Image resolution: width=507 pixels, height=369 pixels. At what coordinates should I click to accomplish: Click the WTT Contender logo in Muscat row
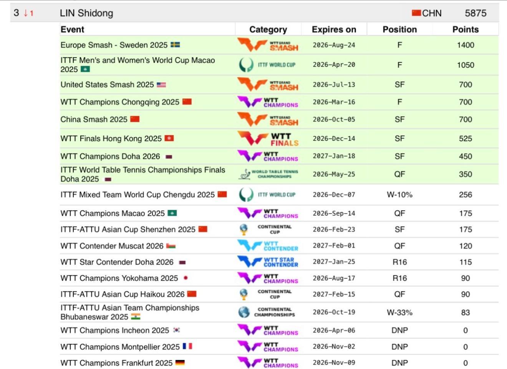point(268,246)
